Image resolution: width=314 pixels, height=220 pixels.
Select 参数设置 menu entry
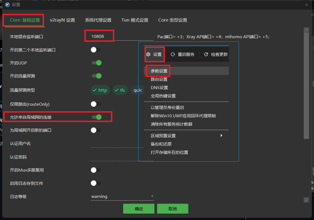[186, 71]
